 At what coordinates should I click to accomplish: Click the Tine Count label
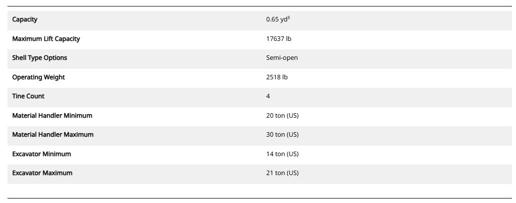[x=29, y=96]
